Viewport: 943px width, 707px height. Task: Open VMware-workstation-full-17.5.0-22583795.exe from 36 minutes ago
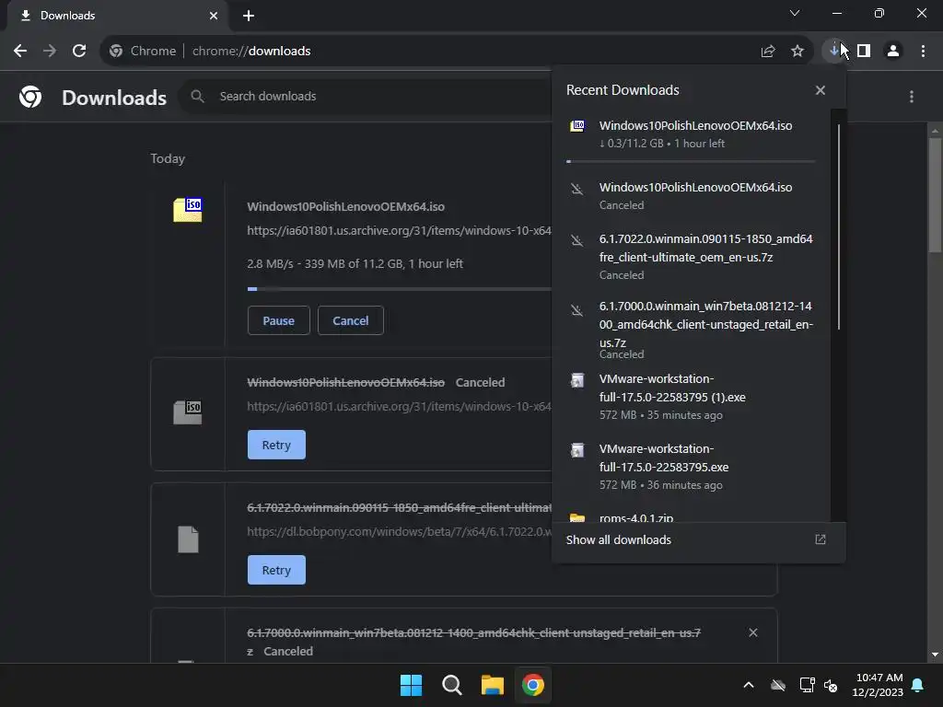691,467
